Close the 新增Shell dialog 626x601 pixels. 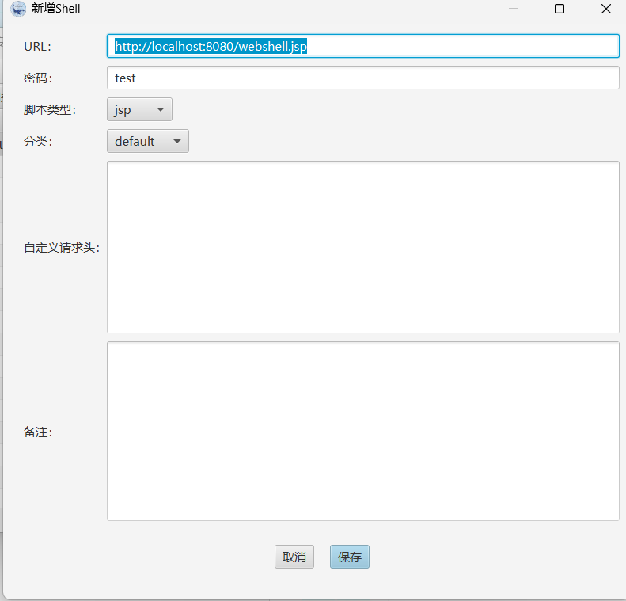605,9
